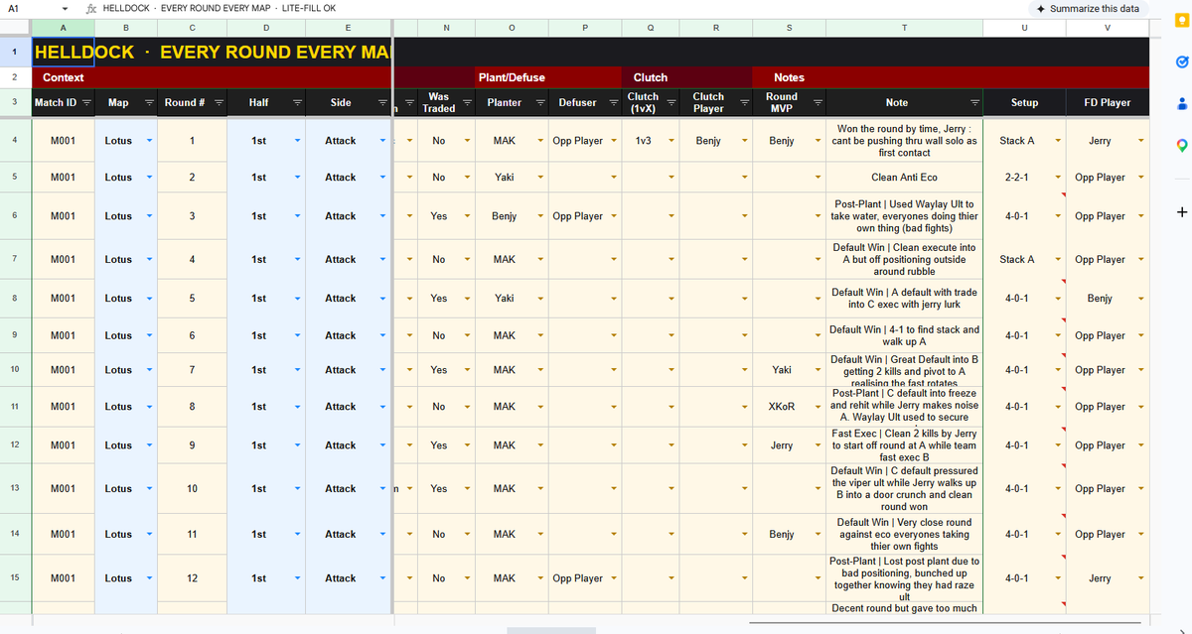The width and height of the screenshot is (1192, 634).
Task: Open Clutch (1vX) dropdown arrow for round 1
Action: pyautogui.click(x=672, y=141)
